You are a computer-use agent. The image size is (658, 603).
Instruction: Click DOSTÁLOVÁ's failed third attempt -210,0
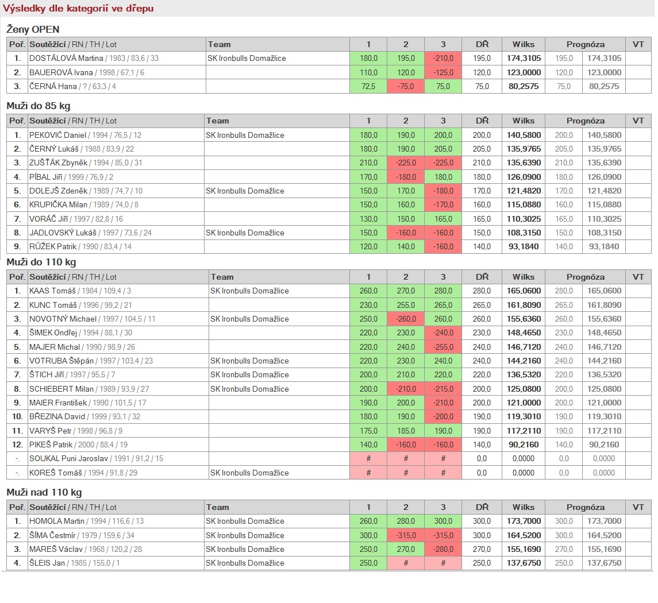pyautogui.click(x=443, y=58)
